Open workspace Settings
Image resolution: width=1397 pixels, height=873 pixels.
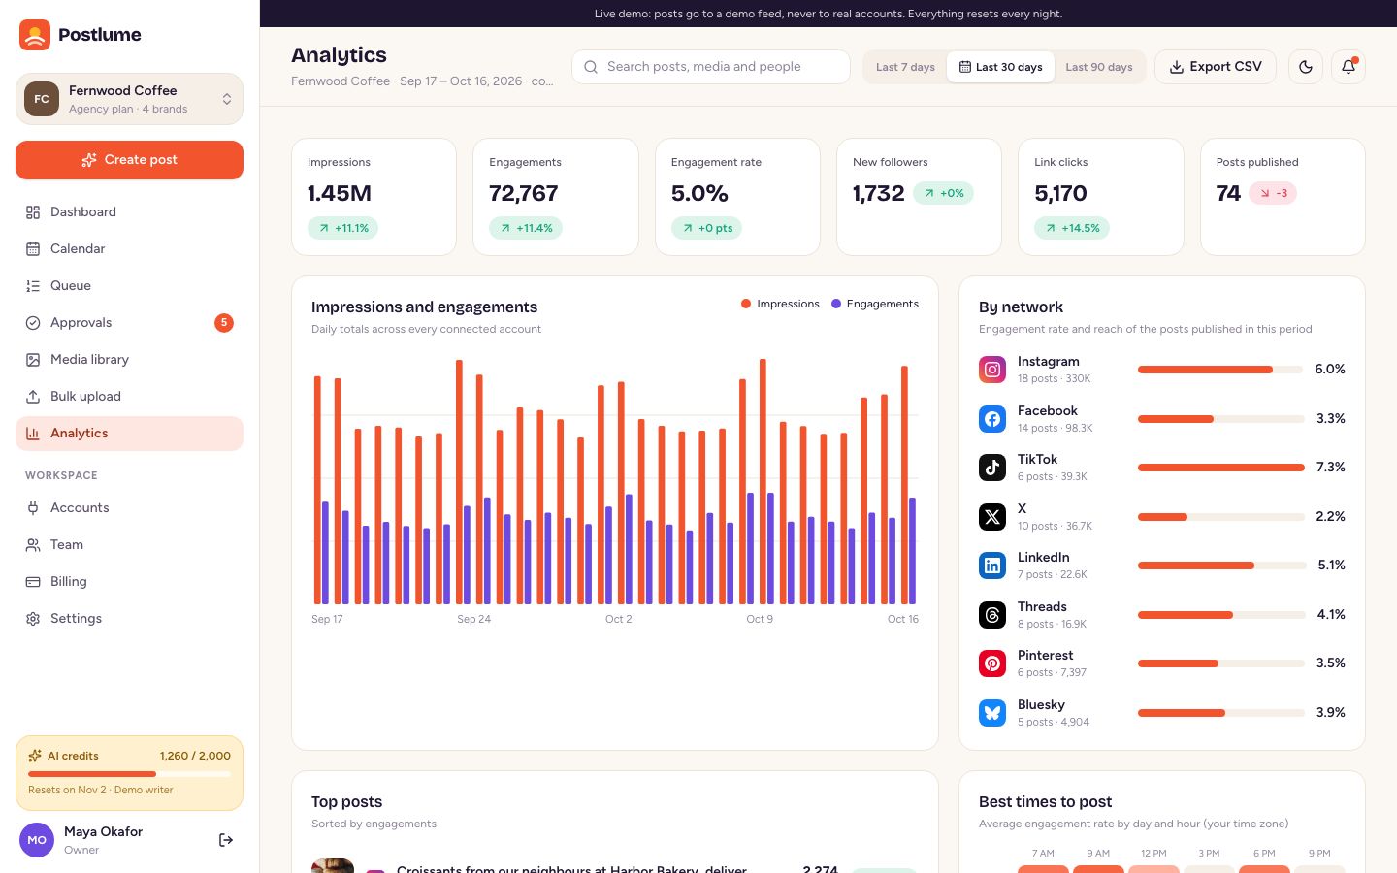click(129, 619)
